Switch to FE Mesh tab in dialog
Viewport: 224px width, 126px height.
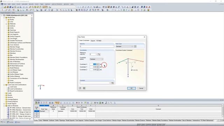[x=99, y=41]
